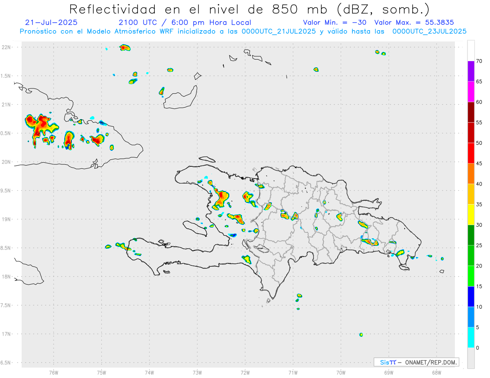
Task: Click the colorbar value label '15'
Action: pyautogui.click(x=479, y=286)
